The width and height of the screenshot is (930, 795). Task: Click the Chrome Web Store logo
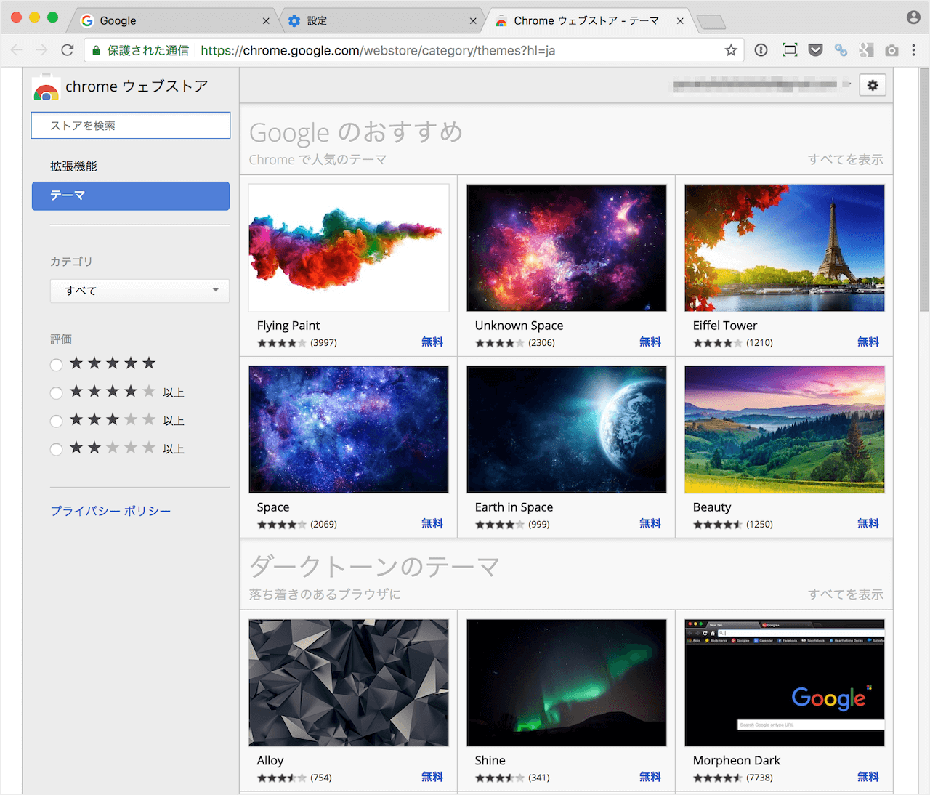[x=46, y=87]
